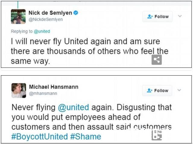
Task: Click Michael's 'Disgusting that you would' tweet text
Action: tap(90, 117)
